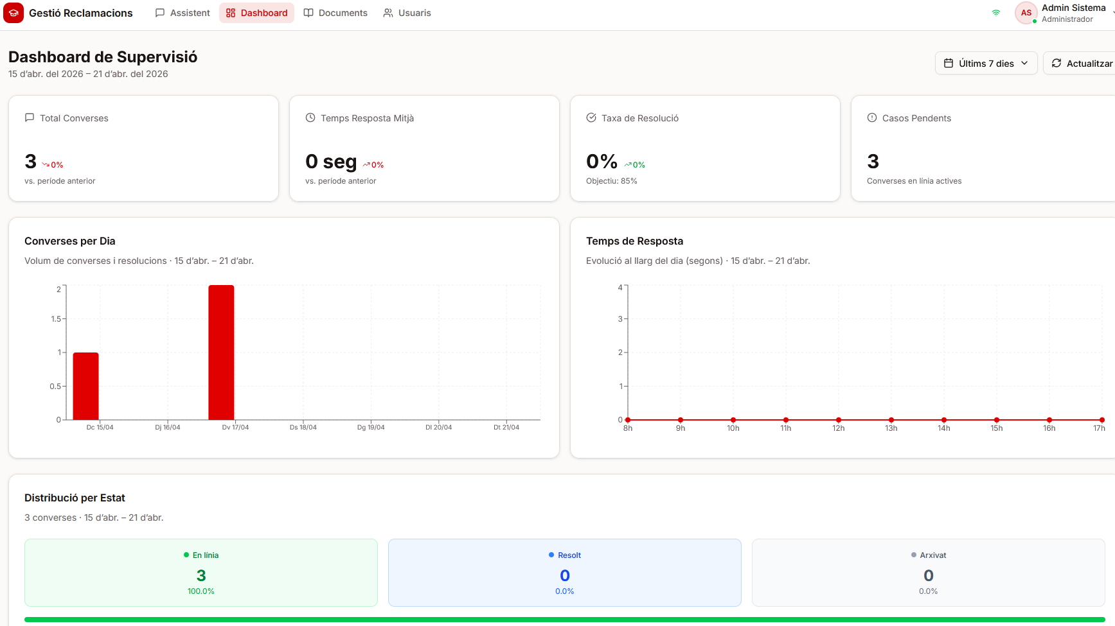Image resolution: width=1115 pixels, height=626 pixels.
Task: Click the red bar for Dv 17/04
Action: click(x=220, y=350)
